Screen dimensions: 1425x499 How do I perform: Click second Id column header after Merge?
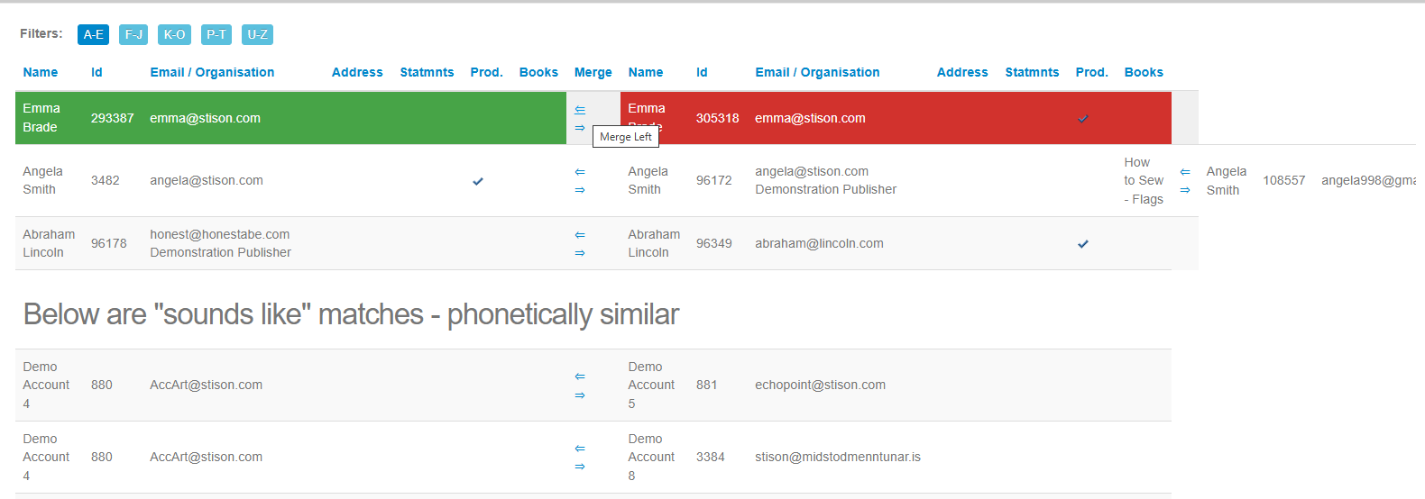pos(702,72)
